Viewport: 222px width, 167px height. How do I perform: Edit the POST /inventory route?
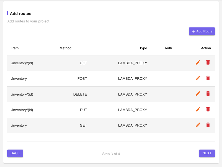(x=198, y=78)
